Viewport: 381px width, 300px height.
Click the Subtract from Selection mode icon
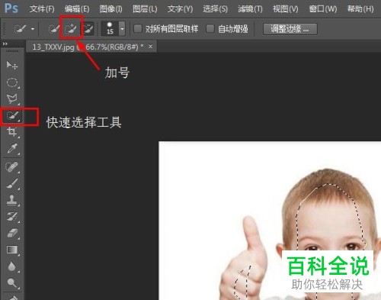pos(88,28)
